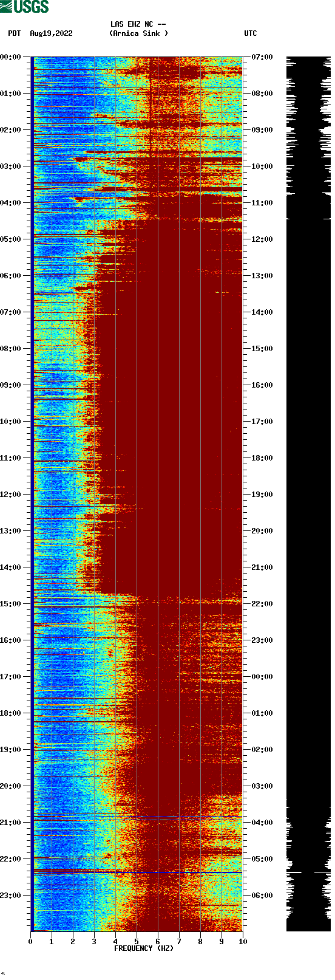Click the 15:00 PDT time label
This screenshot has height=980, width=335.
coord(11,604)
